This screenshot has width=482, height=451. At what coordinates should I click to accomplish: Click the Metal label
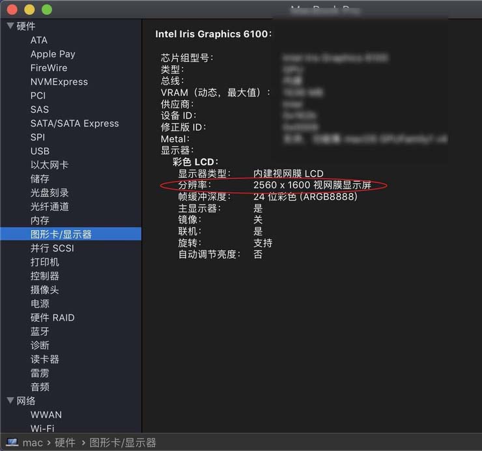pos(175,139)
